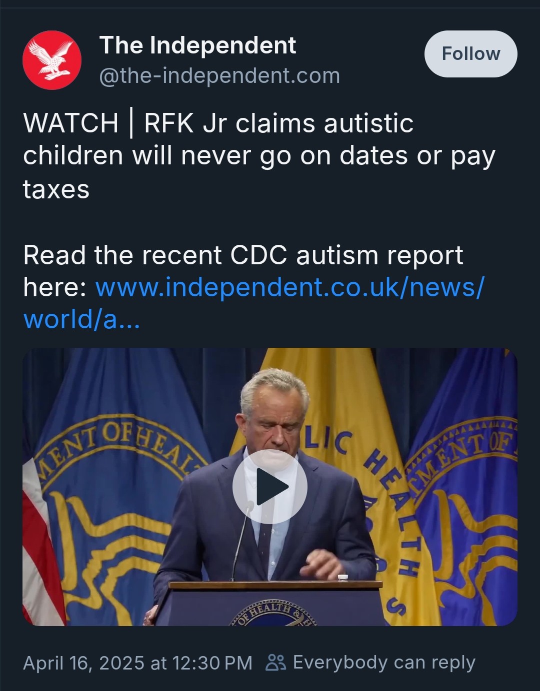Click the WATCH | RFK Jr claims headline text
The width and height of the screenshot is (540, 691).
point(218,123)
